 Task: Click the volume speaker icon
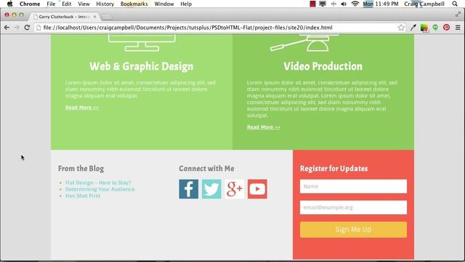[x=344, y=4]
